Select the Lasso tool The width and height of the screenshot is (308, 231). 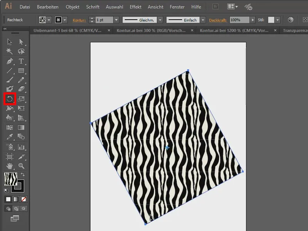[x=21, y=51]
